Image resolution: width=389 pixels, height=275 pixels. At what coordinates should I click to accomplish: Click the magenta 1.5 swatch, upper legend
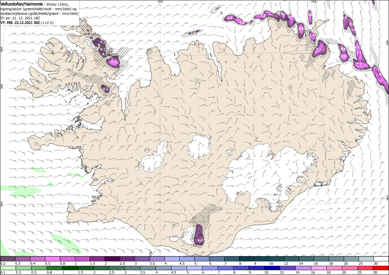pos(97,259)
